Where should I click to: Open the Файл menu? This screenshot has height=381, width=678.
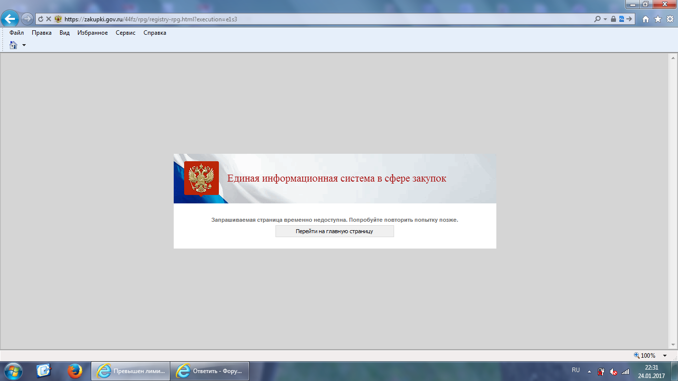pos(16,33)
